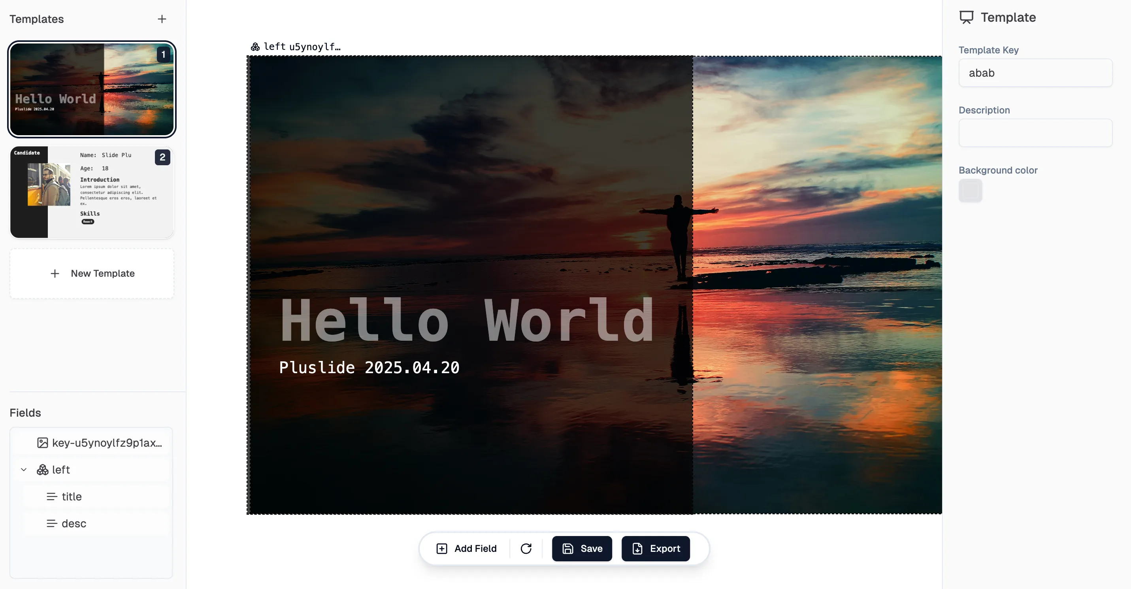Click the refresh icon in the bottom toolbar
The width and height of the screenshot is (1131, 589).
click(x=526, y=549)
